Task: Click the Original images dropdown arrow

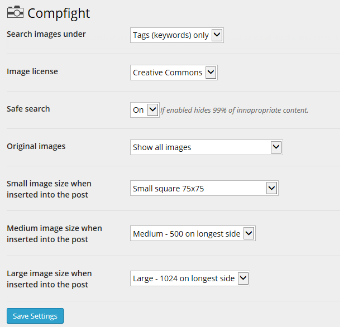Action: 276,147
